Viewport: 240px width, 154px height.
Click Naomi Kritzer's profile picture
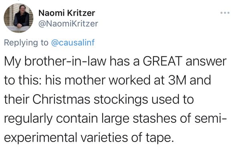[x=18, y=18]
